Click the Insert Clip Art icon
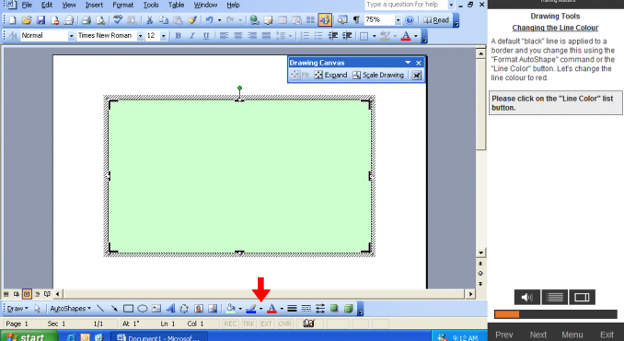Image resolution: width=624 pixels, height=341 pixels. point(199,309)
